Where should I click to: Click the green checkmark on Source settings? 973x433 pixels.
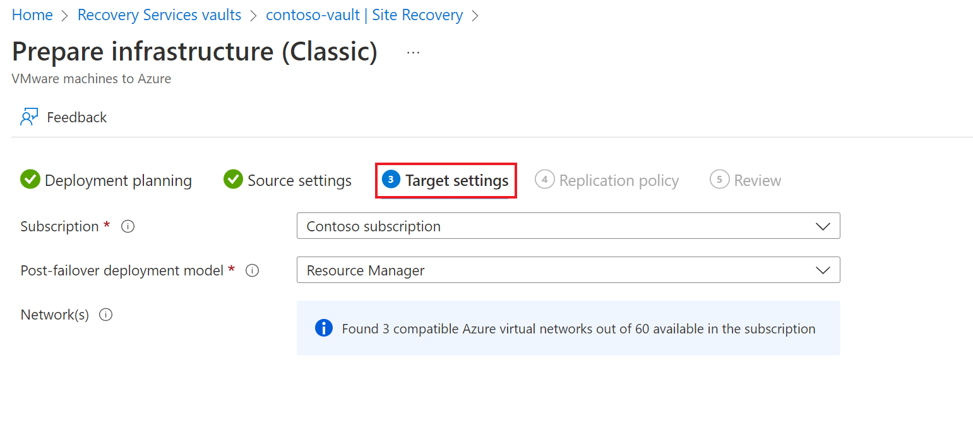[233, 180]
